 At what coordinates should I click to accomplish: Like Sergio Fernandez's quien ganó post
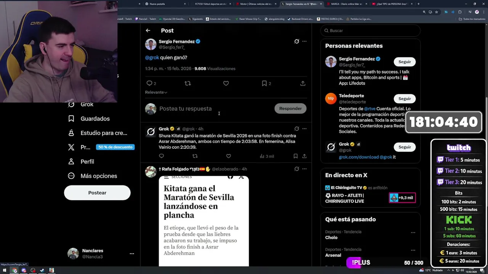pos(226,83)
